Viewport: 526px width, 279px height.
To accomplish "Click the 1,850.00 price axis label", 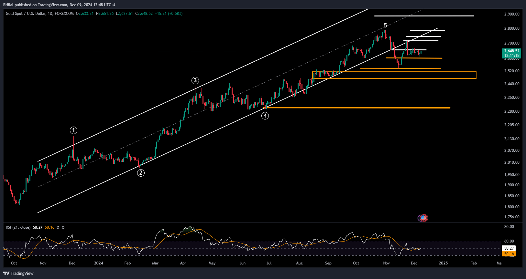I will pyautogui.click(x=512, y=196).
